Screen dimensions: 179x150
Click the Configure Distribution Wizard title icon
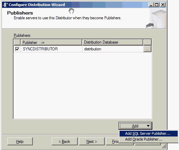tap(5, 5)
